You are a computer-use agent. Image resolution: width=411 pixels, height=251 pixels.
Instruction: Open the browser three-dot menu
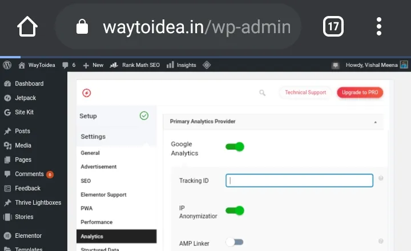379,26
